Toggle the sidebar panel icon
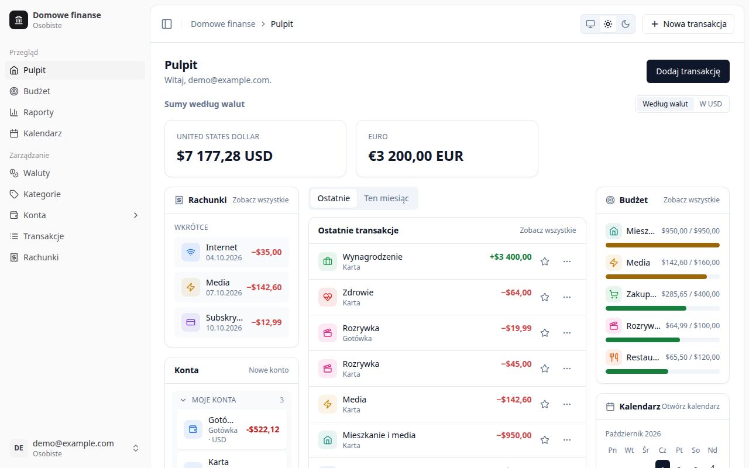749x468 pixels. tap(167, 24)
